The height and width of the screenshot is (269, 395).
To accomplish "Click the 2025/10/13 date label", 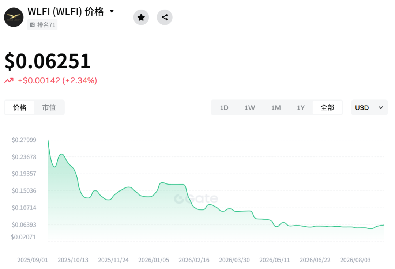I will [x=73, y=260].
